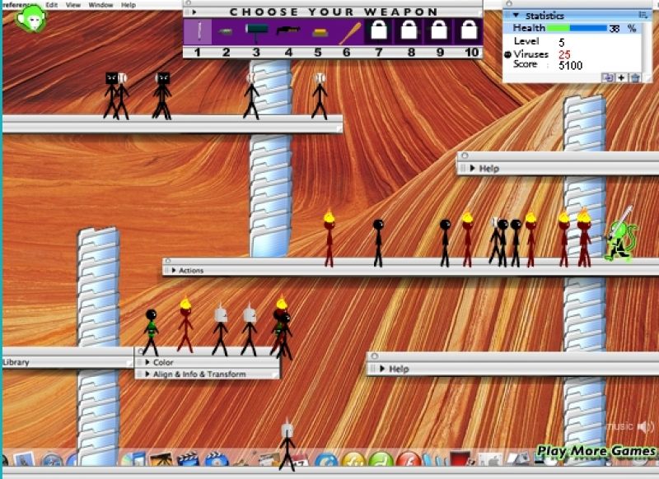Mute the music with the speaker icon
Image resolution: width=659 pixels, height=479 pixels.
coord(646,427)
